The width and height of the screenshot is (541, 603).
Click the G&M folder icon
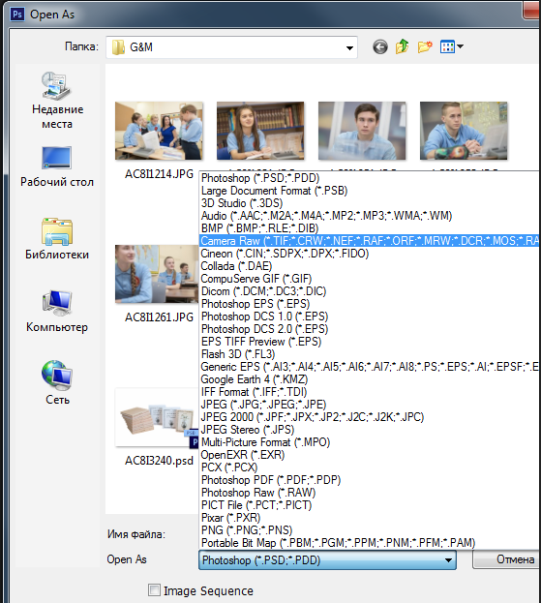[118, 47]
